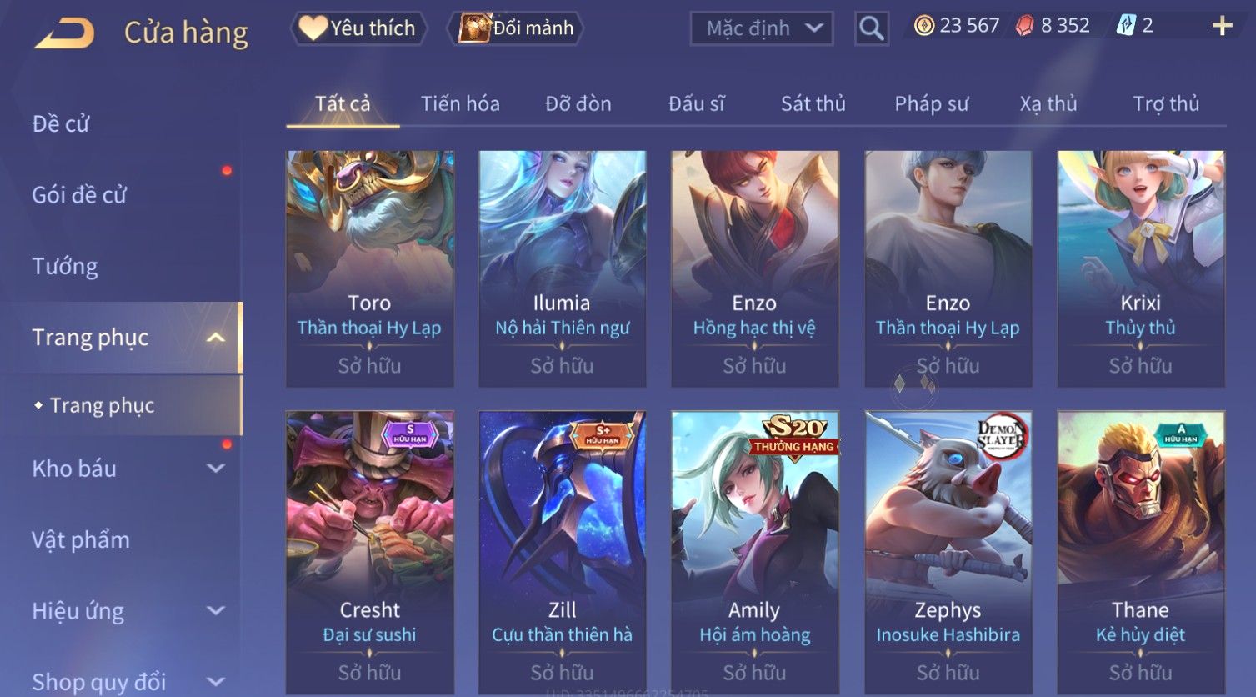Click the blue voucher ticket icon

[1126, 26]
